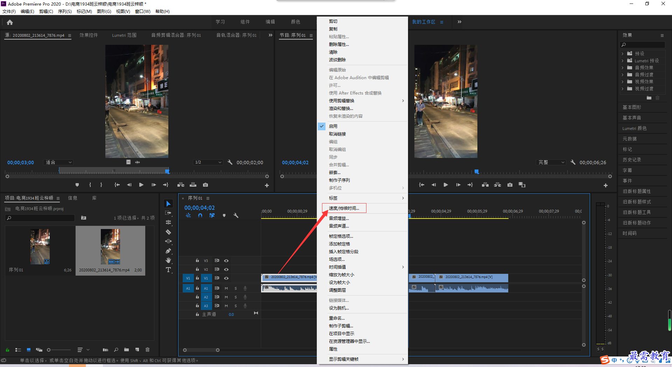Open program monitor 完整 resolution dropdown

(x=551, y=162)
